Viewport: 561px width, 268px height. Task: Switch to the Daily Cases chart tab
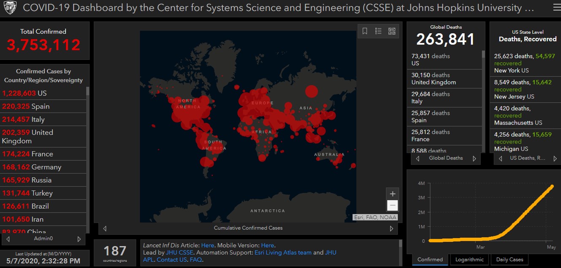[510, 260]
